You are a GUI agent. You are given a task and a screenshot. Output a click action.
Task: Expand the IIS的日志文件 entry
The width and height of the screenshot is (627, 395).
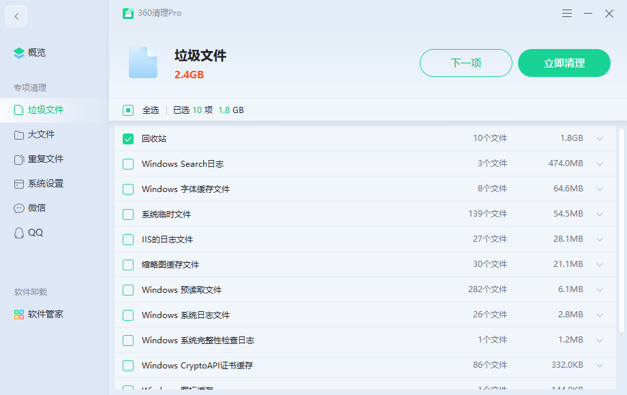coord(599,239)
